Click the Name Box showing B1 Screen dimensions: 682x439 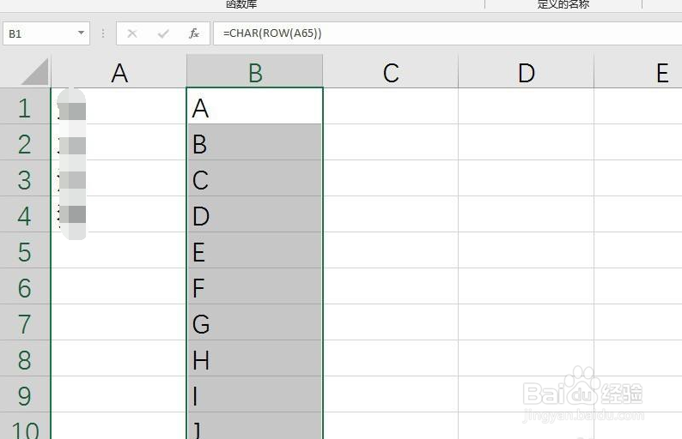46,33
